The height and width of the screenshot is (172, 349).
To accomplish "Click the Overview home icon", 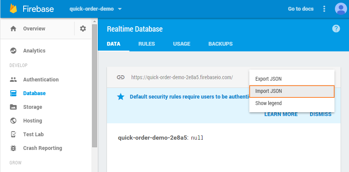I will (x=13, y=29).
